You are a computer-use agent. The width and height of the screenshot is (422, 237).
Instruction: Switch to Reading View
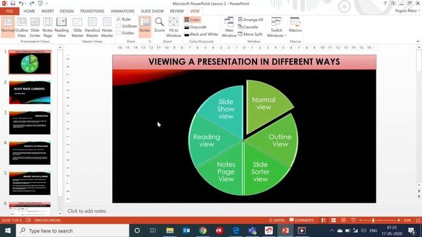point(61,27)
